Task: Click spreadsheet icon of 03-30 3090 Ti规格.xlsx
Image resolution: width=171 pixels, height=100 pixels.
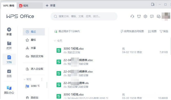Action: [x=59, y=96]
